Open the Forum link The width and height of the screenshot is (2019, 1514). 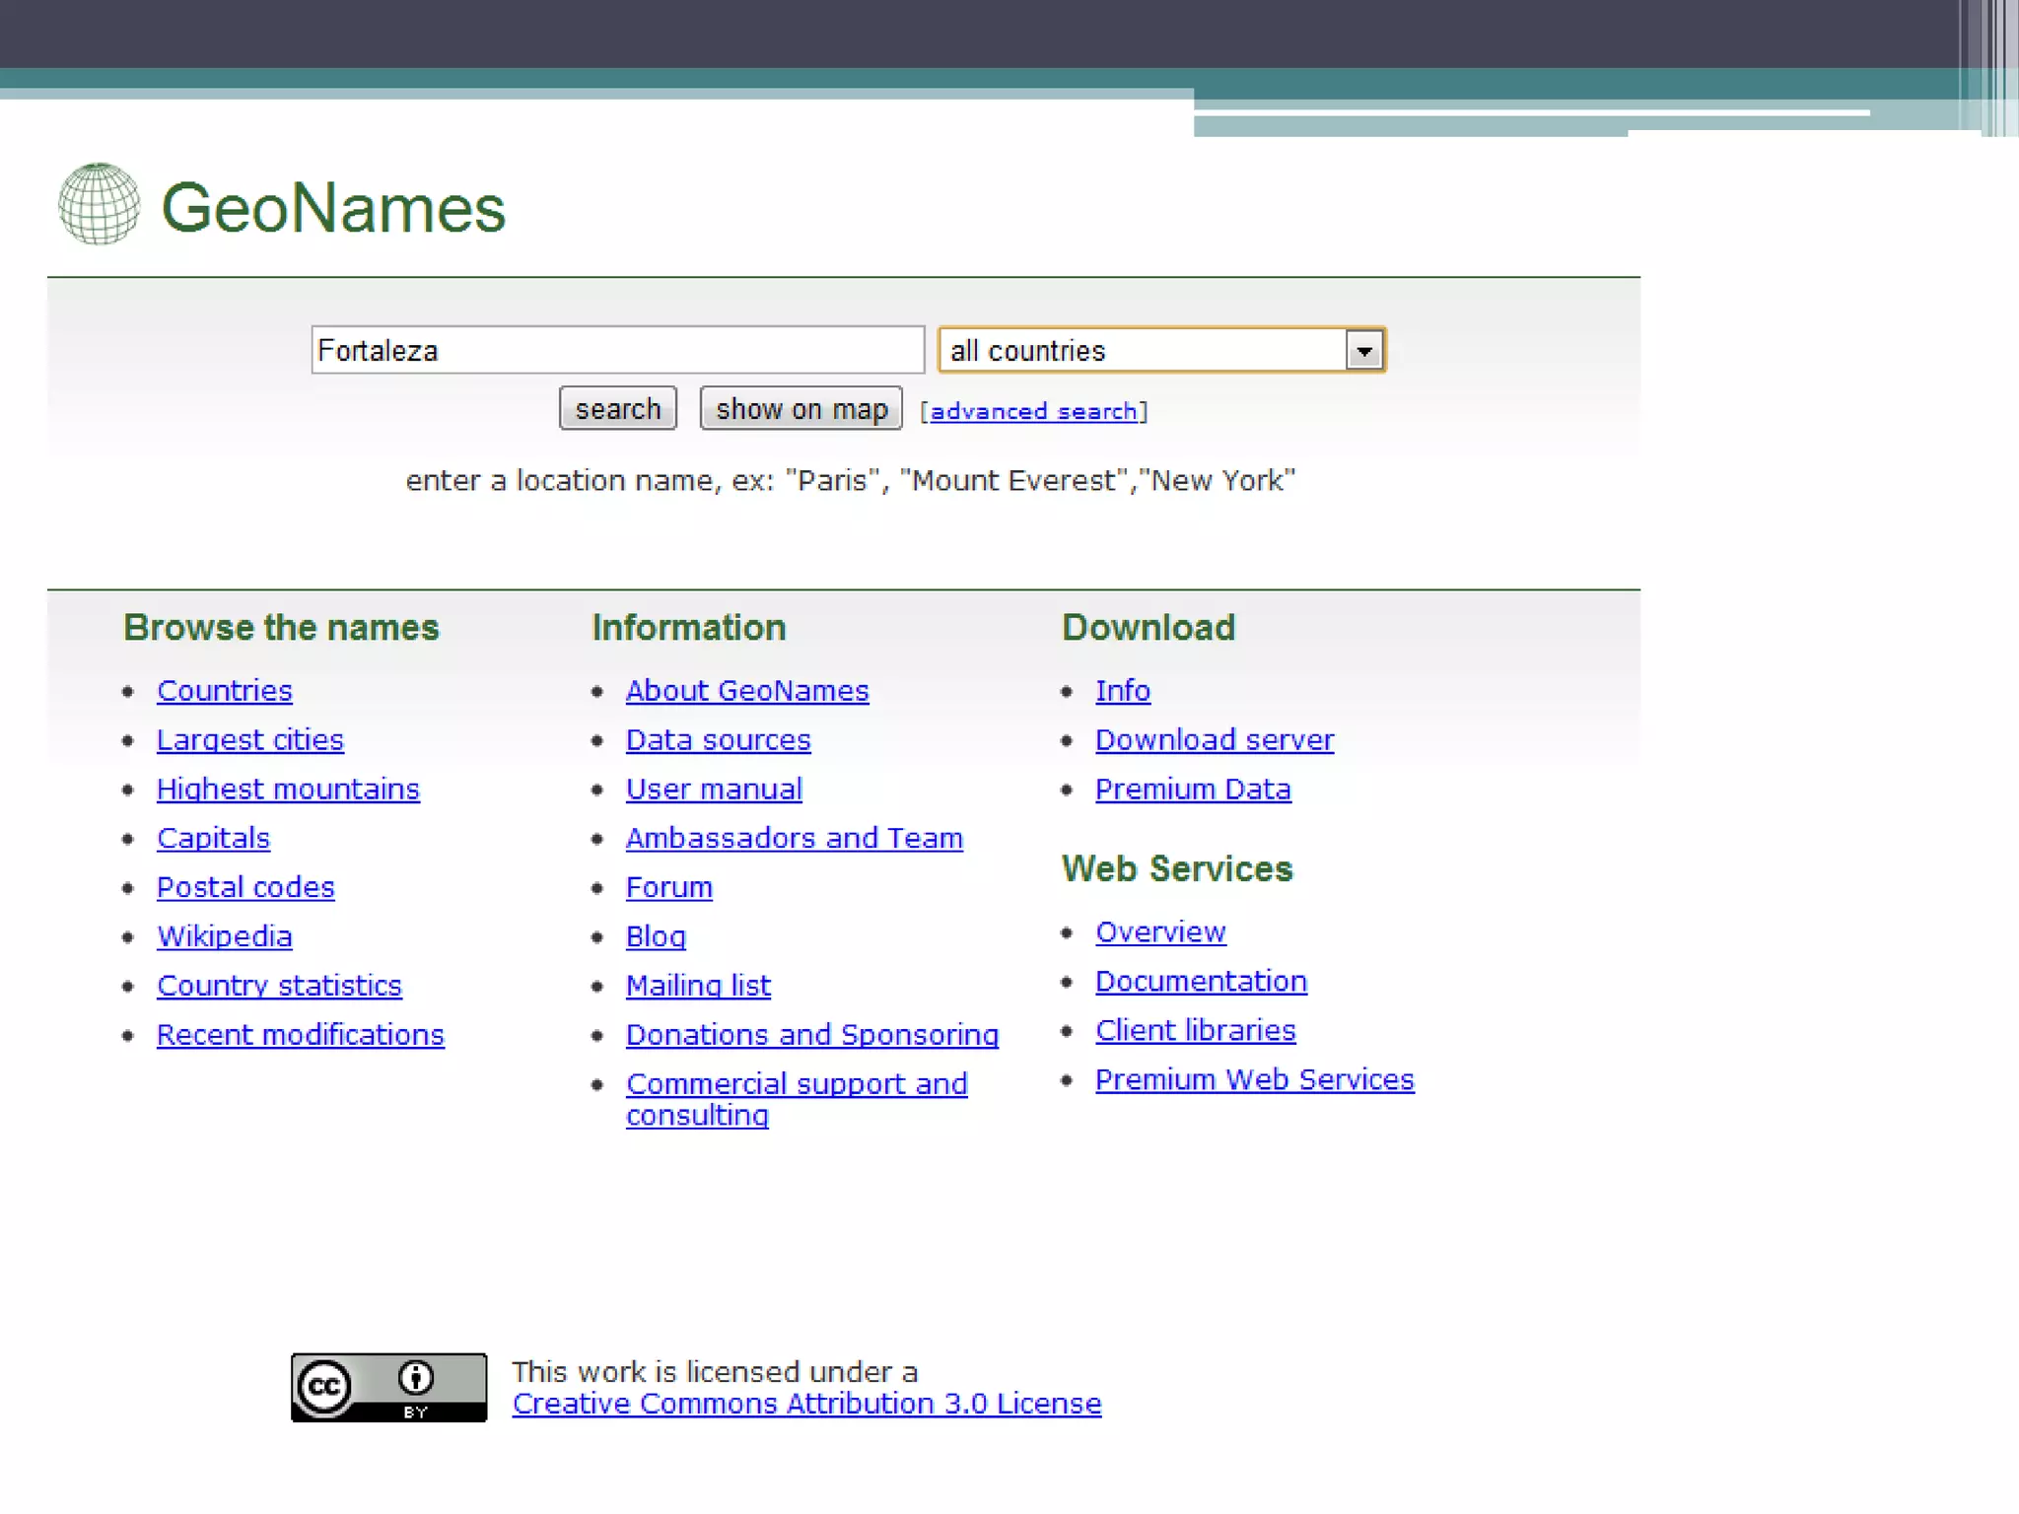tap(669, 887)
